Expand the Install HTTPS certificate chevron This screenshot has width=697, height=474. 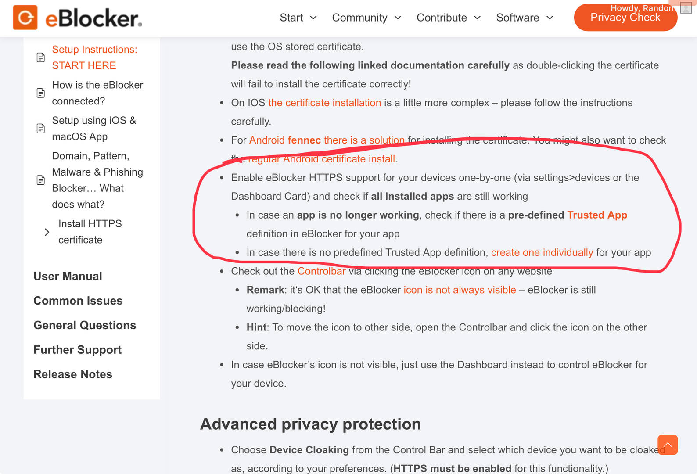point(47,232)
